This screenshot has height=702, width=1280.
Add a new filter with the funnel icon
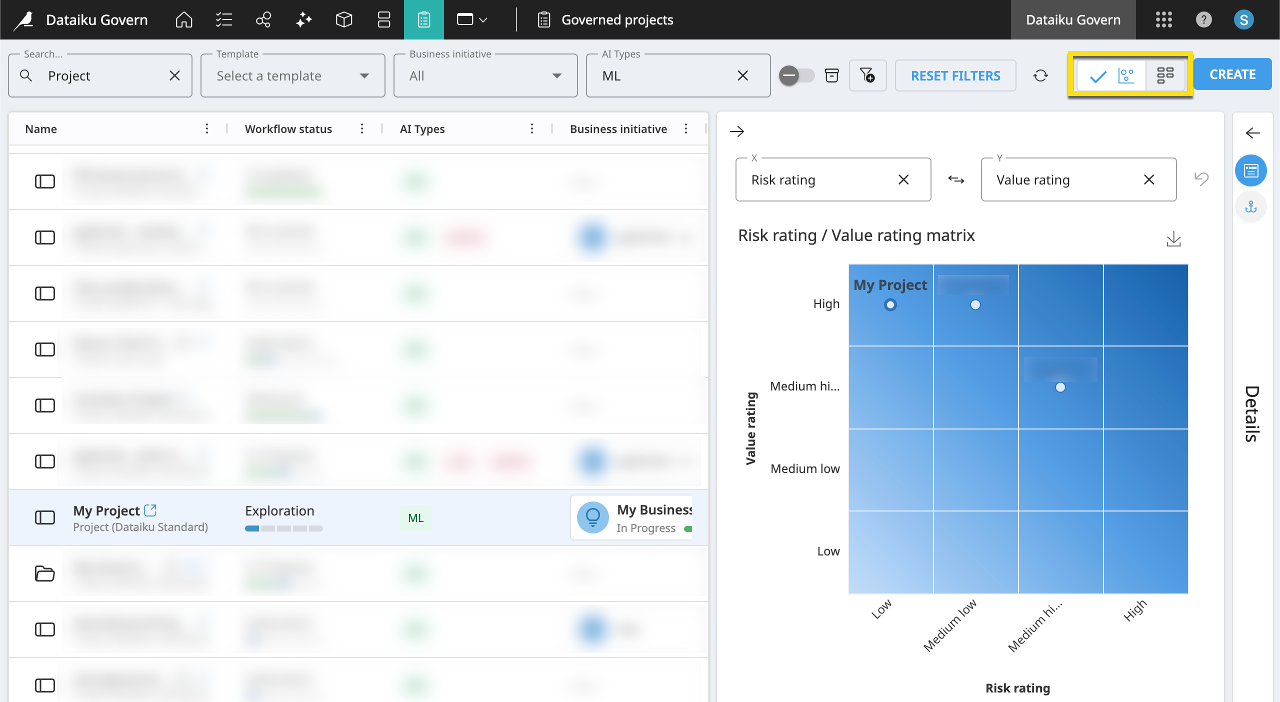point(868,75)
